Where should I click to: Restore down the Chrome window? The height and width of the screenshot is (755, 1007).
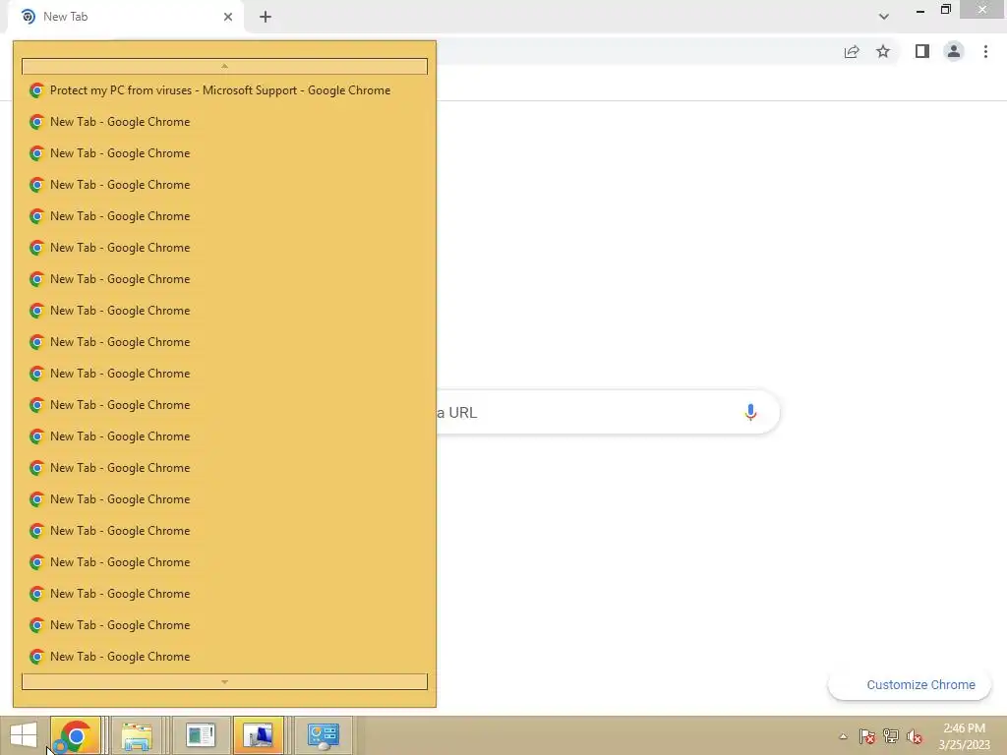945,10
